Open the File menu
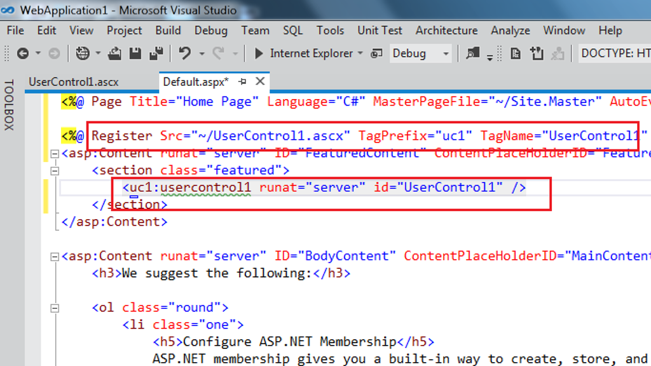This screenshot has height=366, width=651. [15, 30]
